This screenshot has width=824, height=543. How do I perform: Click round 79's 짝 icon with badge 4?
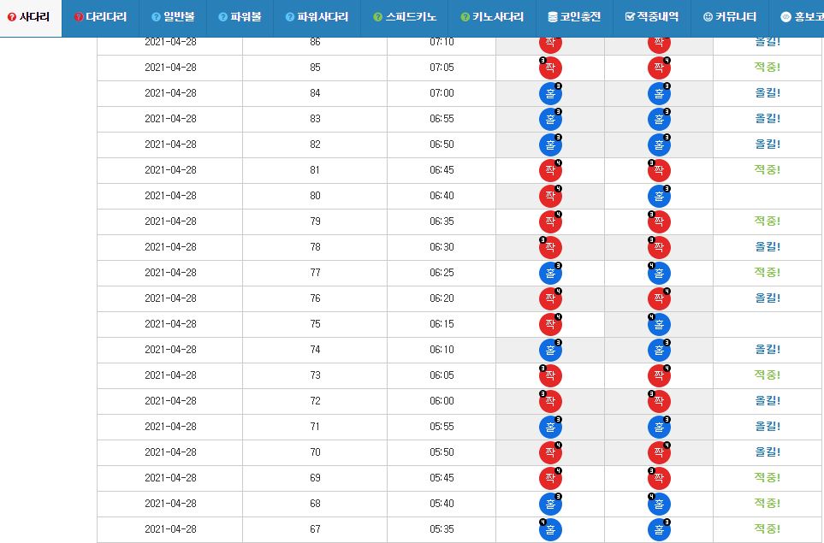pyautogui.click(x=550, y=221)
